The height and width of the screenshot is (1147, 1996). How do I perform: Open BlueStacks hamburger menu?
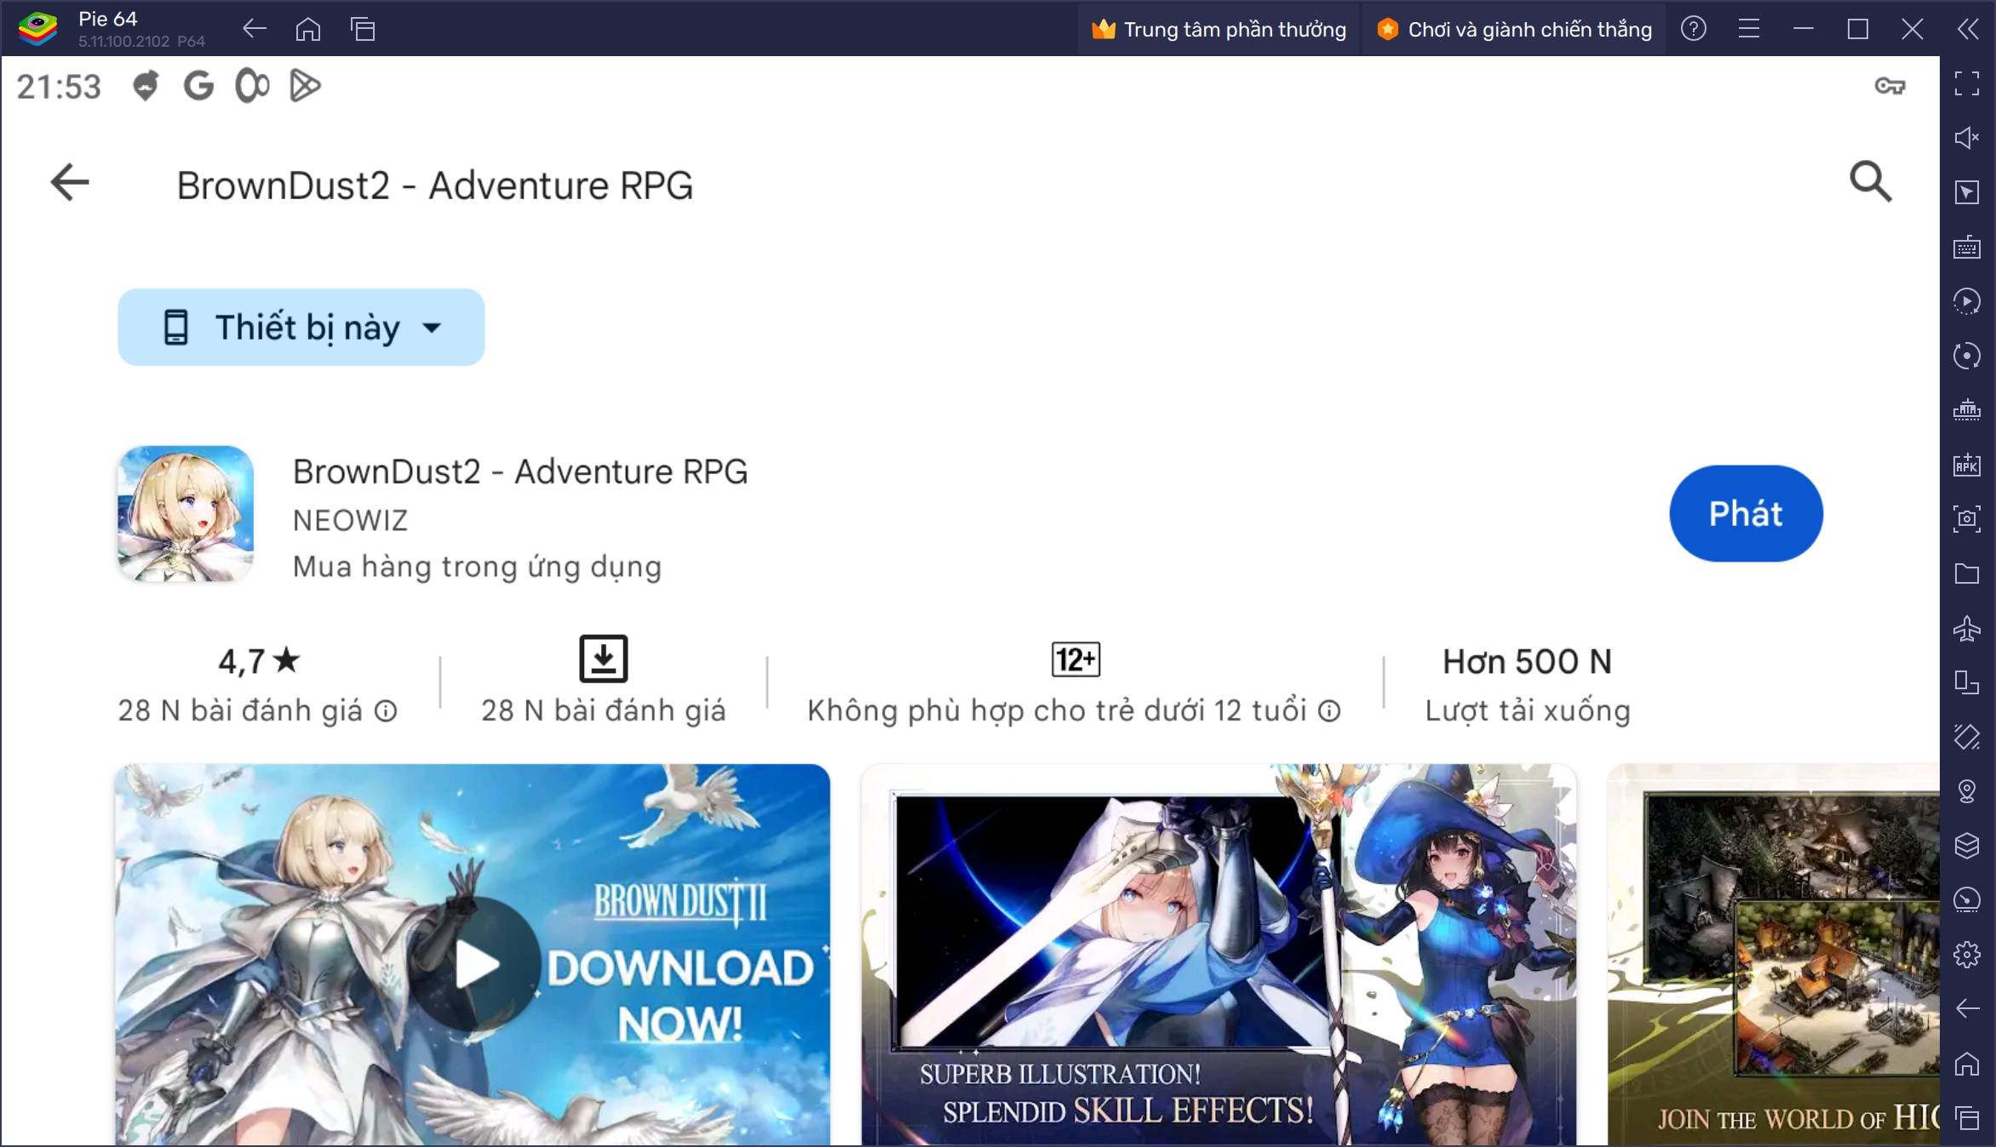[1748, 29]
